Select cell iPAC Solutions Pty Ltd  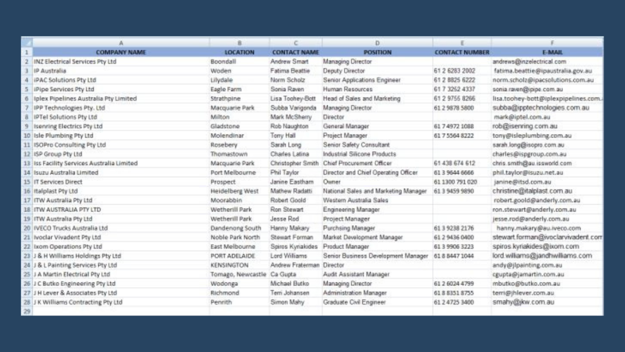[x=121, y=80]
